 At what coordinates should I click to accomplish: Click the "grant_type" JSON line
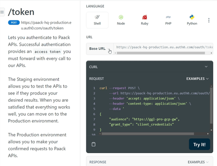point(141,124)
